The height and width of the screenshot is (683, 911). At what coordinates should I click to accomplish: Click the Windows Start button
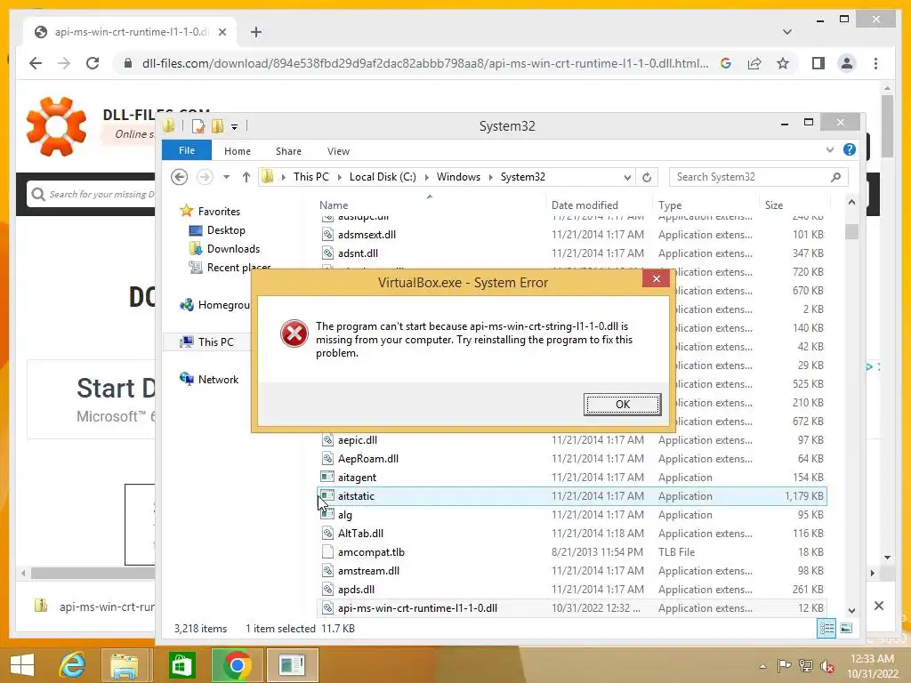pyautogui.click(x=22, y=665)
